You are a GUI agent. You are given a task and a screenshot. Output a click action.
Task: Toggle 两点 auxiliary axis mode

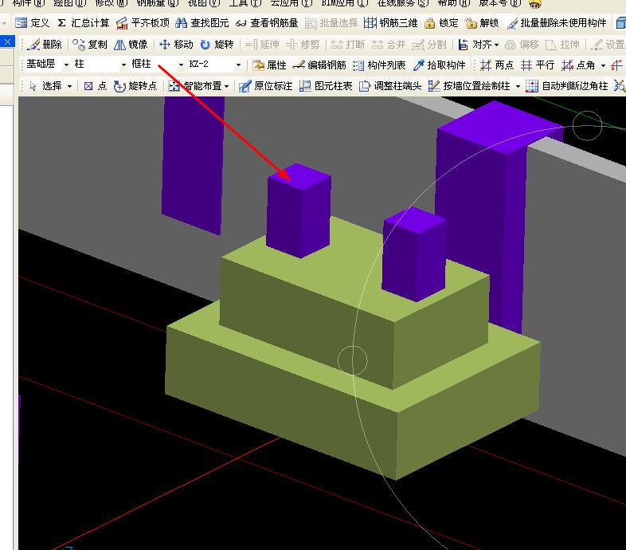pyautogui.click(x=497, y=65)
